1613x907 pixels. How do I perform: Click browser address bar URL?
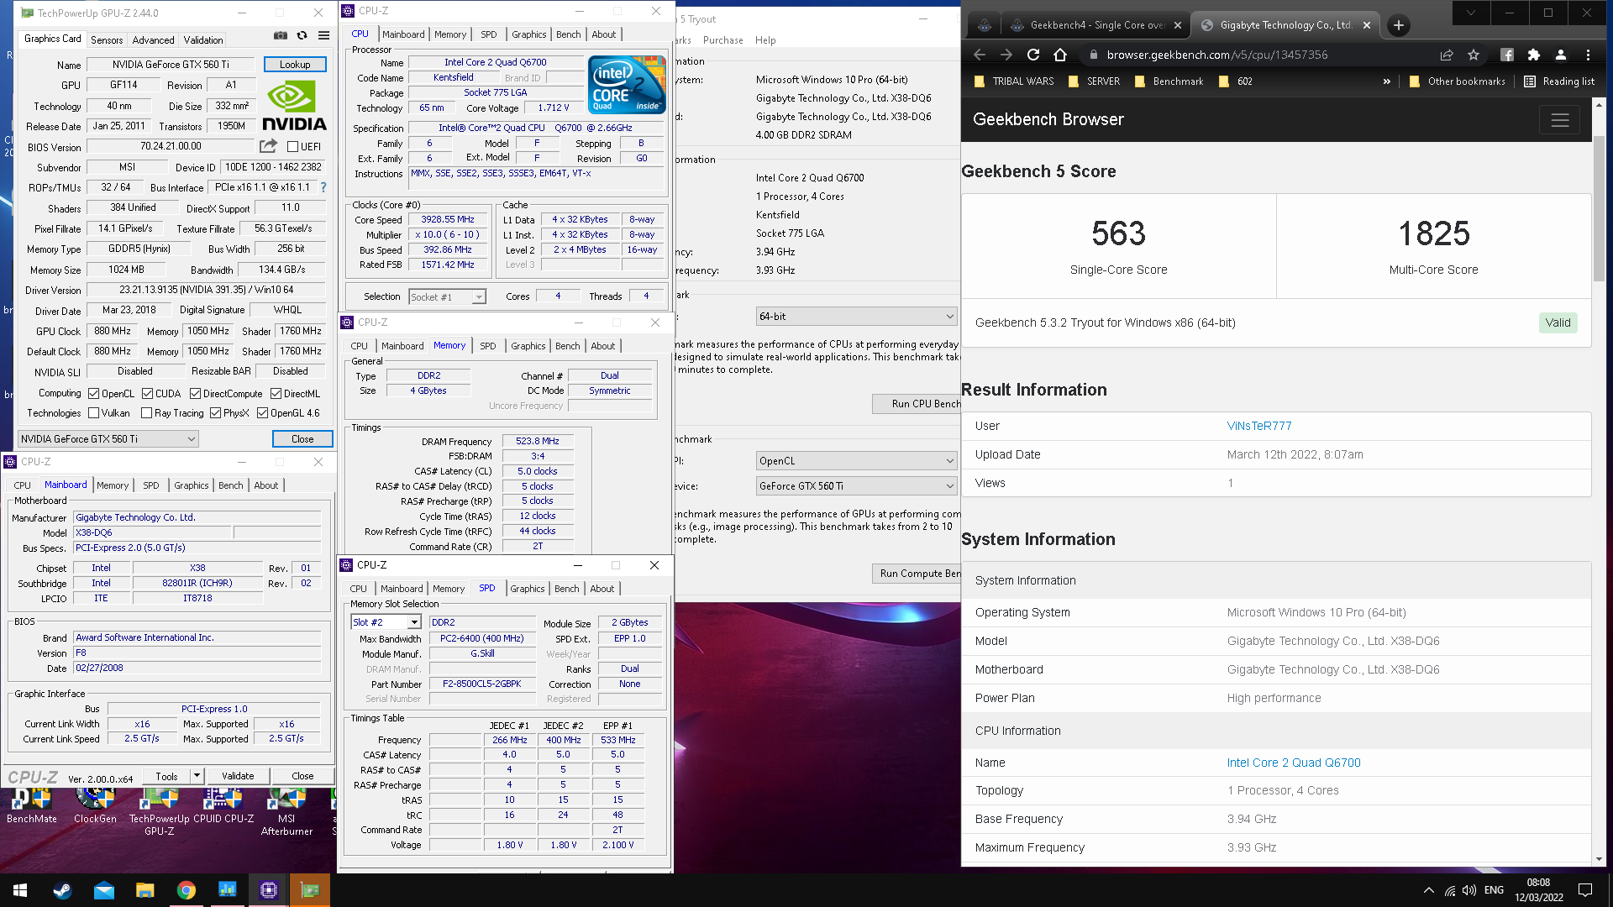(x=1217, y=55)
